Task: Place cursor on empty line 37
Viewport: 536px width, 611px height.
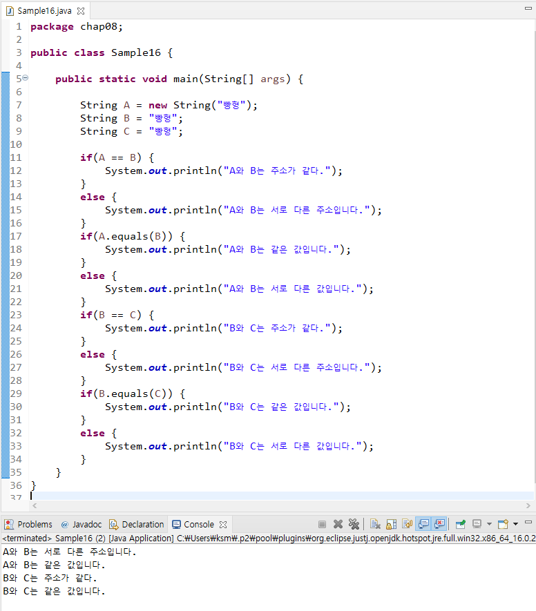Action: 281,496
